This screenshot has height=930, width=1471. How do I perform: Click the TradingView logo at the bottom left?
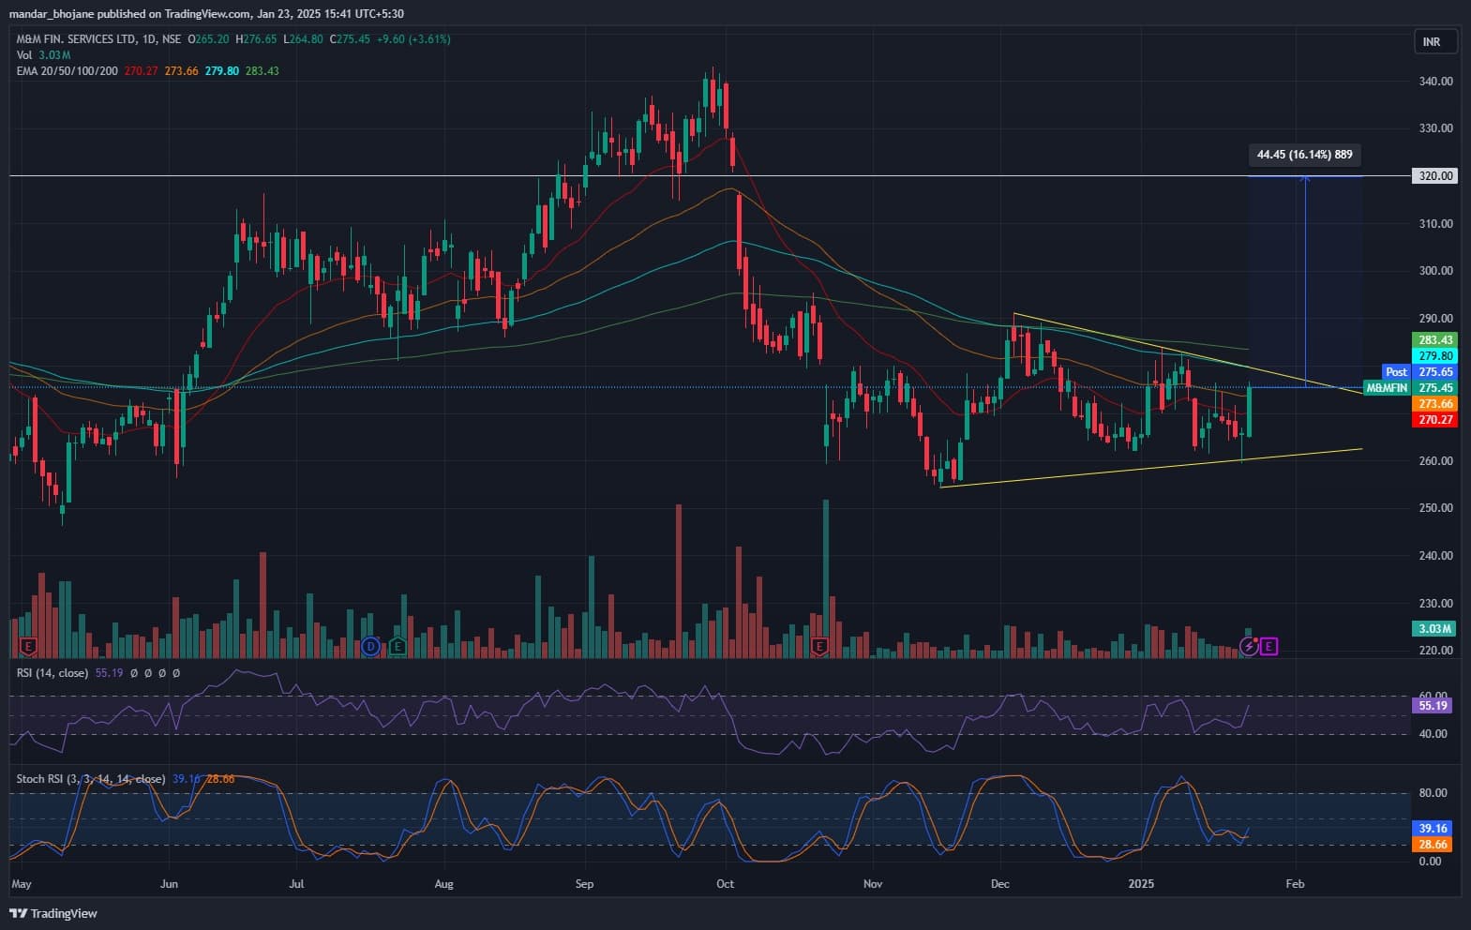(53, 913)
